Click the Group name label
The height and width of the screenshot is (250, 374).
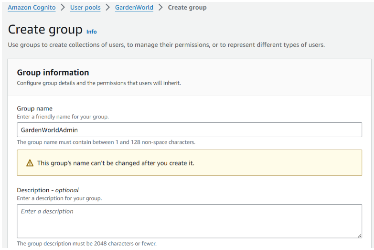click(x=34, y=109)
